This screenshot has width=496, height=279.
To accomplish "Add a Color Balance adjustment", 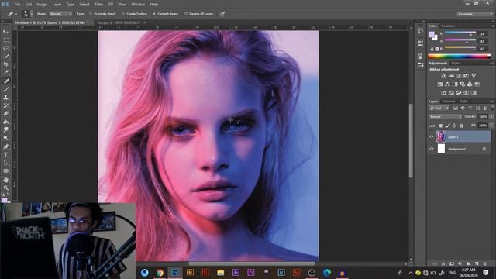I will tap(447, 84).
